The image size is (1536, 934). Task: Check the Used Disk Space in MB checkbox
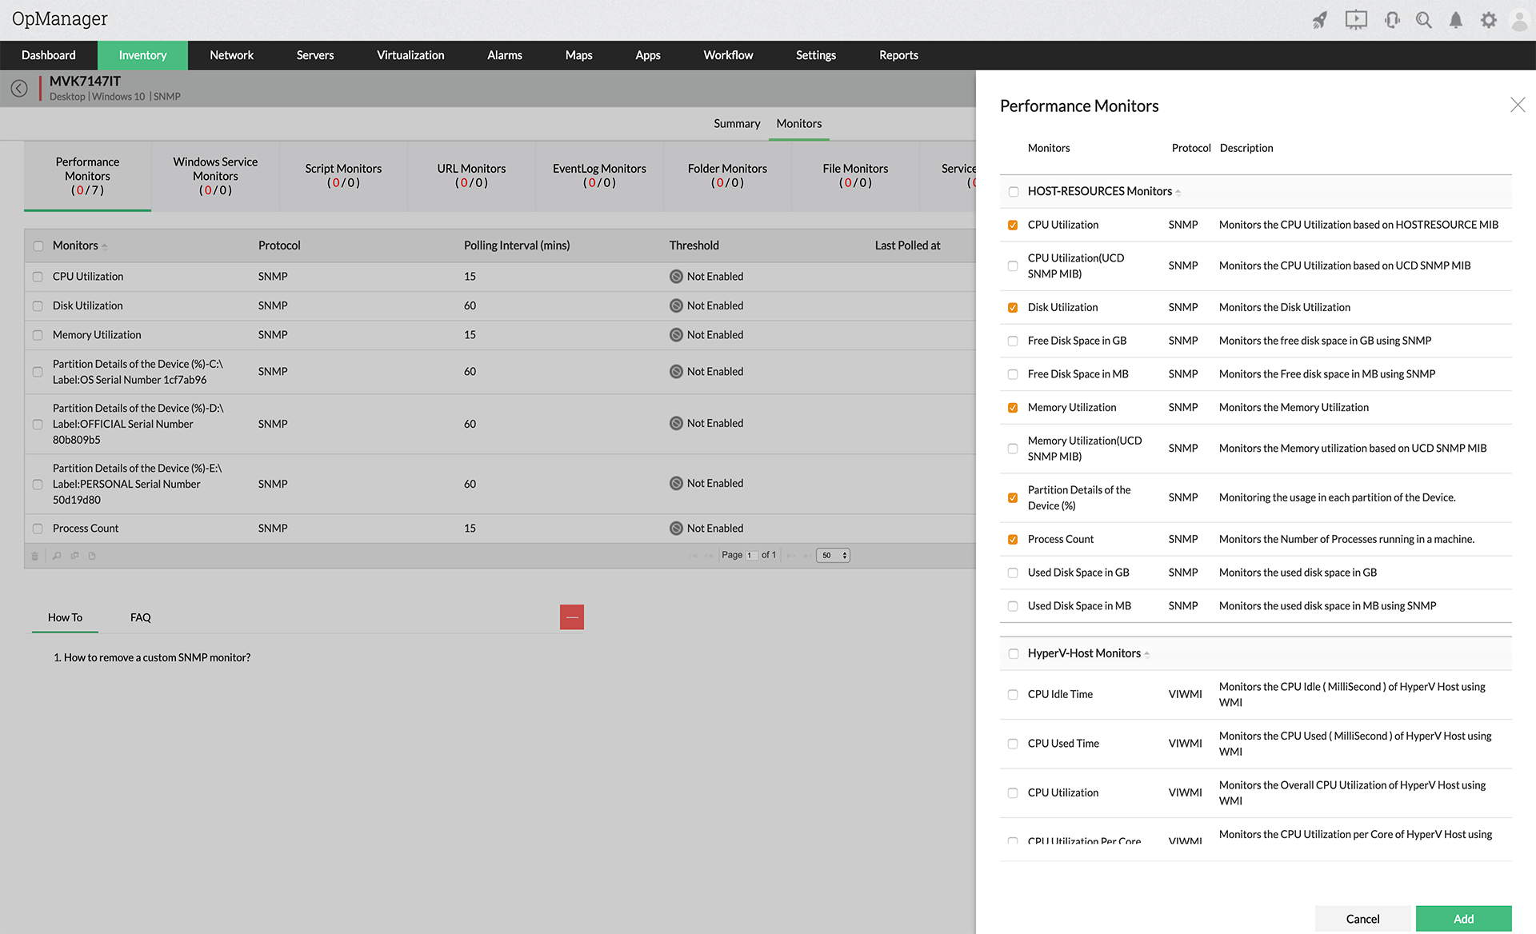[x=1013, y=606]
